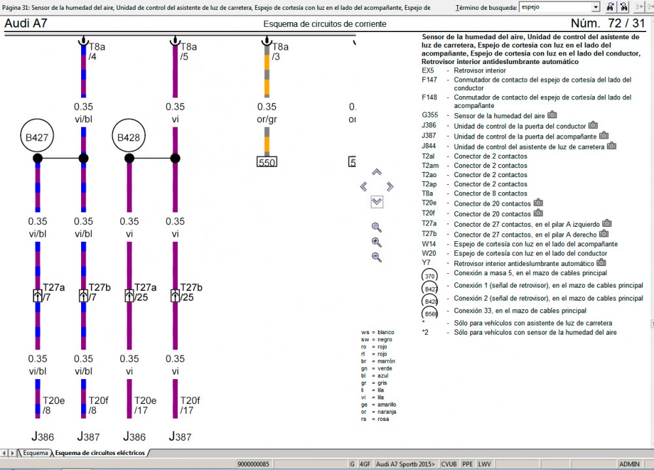Open camera image for Y7 mirror
This screenshot has height=470, width=654.
pyautogui.click(x=602, y=263)
